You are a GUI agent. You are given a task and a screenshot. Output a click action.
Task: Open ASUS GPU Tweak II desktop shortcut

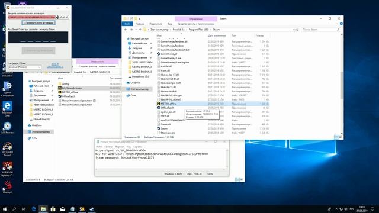point(7,149)
